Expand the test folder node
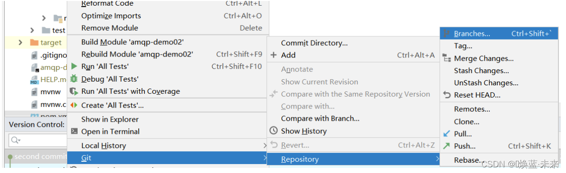This screenshot has width=566, height=173. click(x=32, y=30)
